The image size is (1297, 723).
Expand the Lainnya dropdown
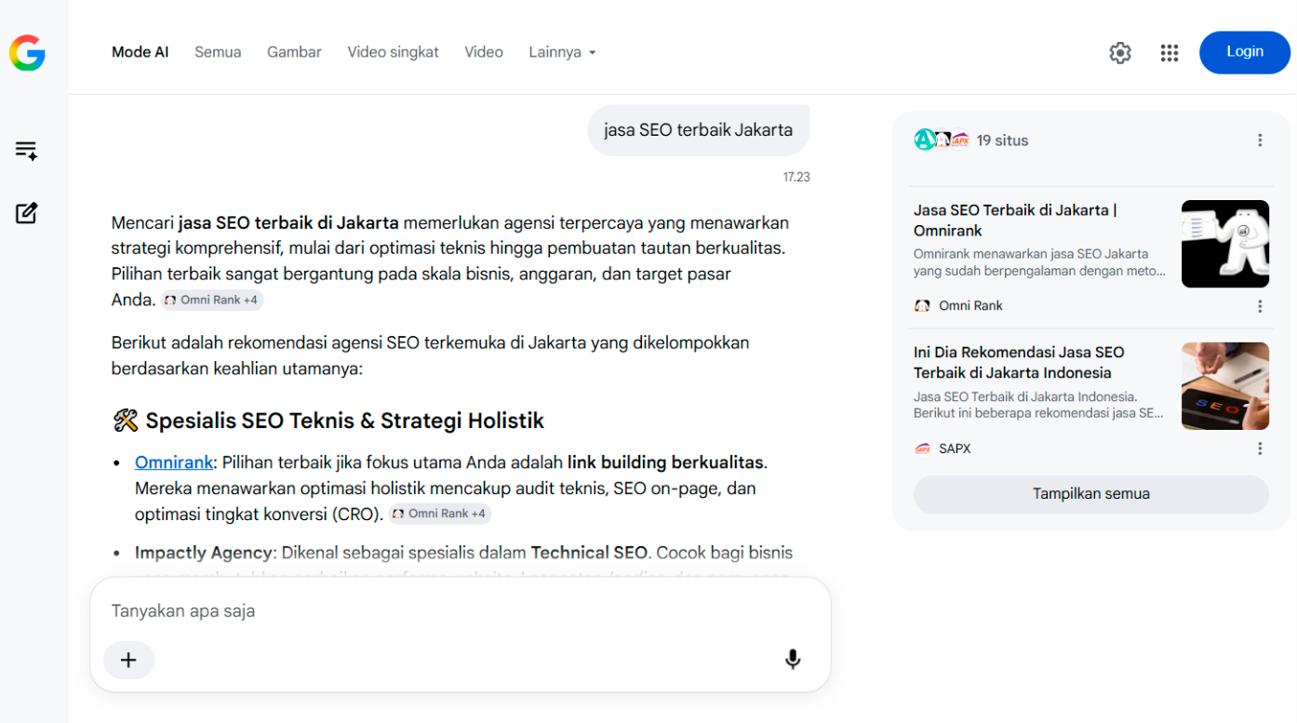(562, 52)
